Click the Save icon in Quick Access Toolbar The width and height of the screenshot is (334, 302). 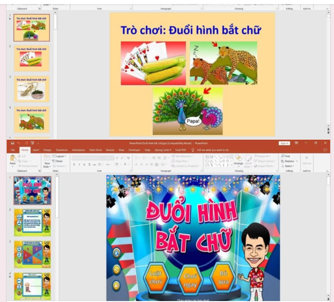click(x=12, y=143)
